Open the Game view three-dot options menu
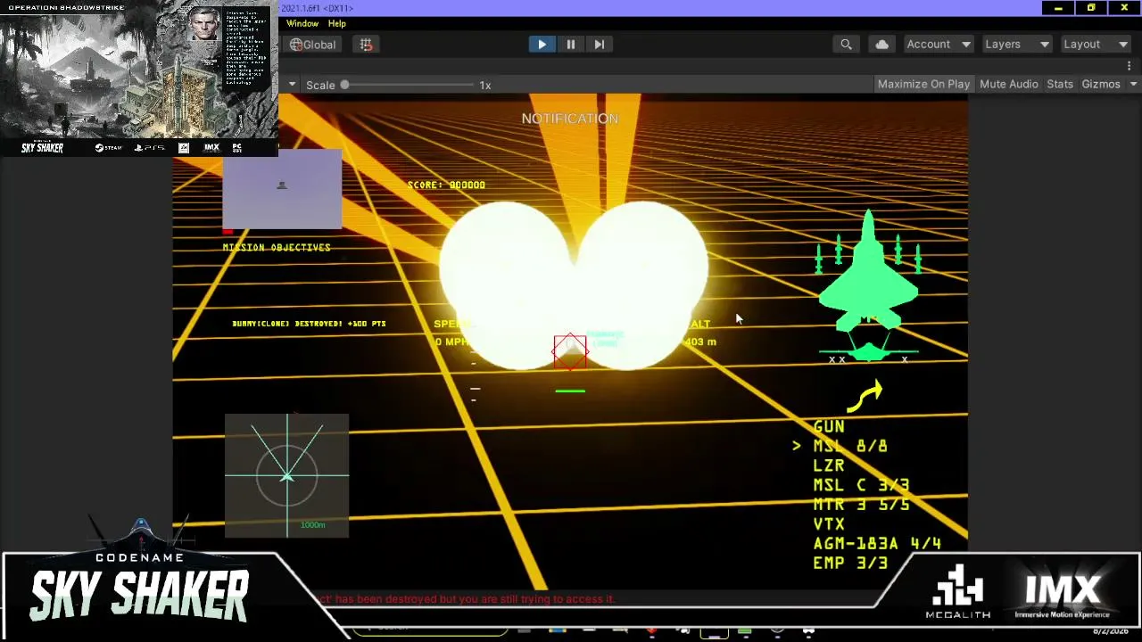Viewport: 1142px width, 642px height. point(1129,64)
